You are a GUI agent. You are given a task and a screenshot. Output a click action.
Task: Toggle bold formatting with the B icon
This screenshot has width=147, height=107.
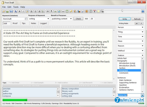[19, 11]
